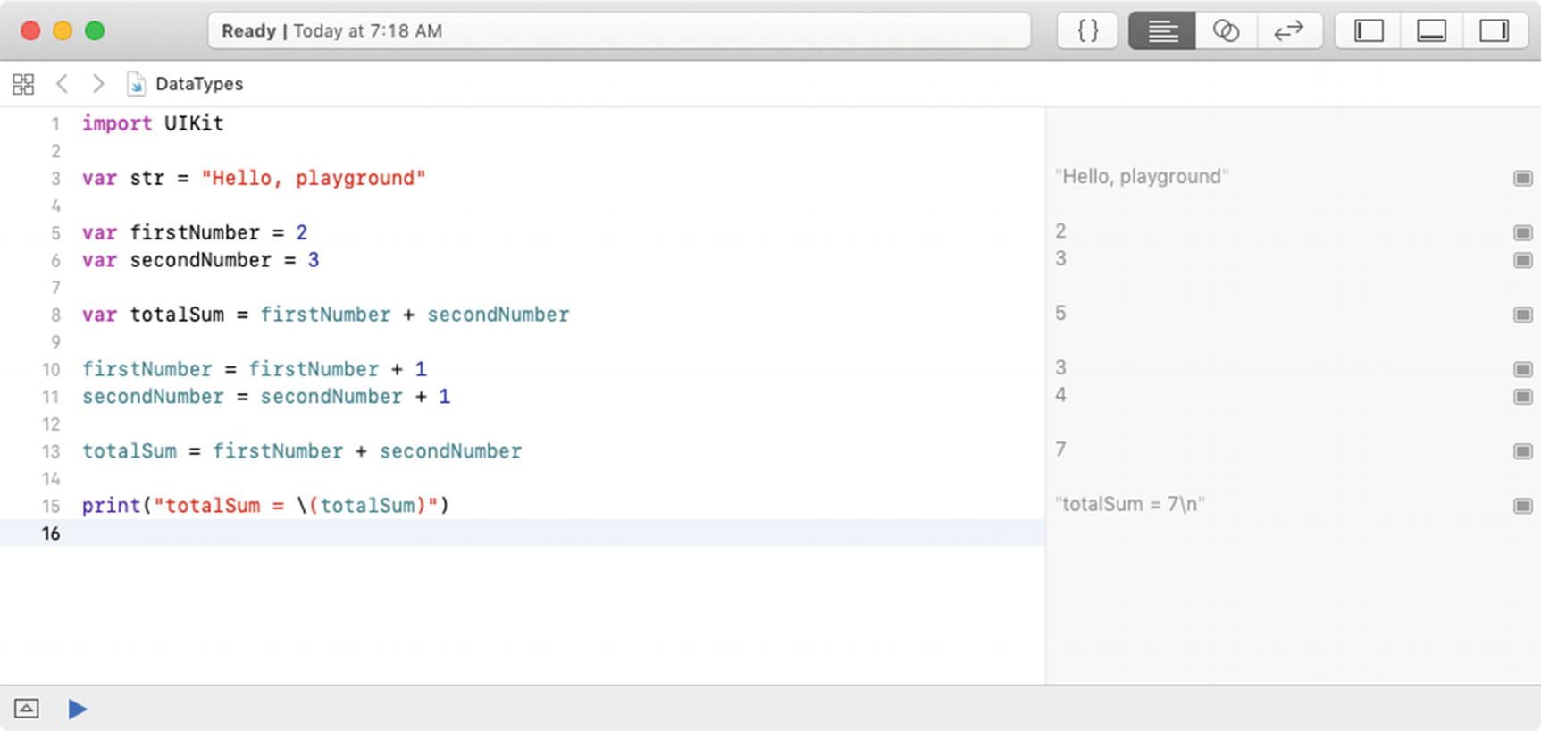The width and height of the screenshot is (1541, 731).
Task: Show the debug console toggle icon
Action: tap(27, 709)
